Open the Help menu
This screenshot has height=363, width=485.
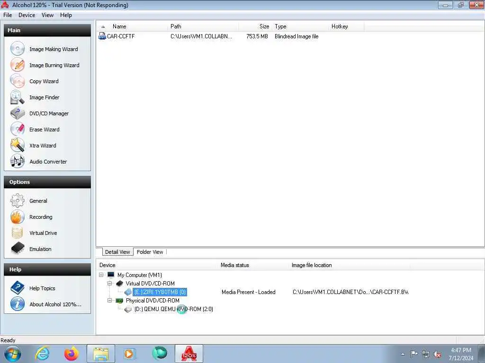click(66, 15)
